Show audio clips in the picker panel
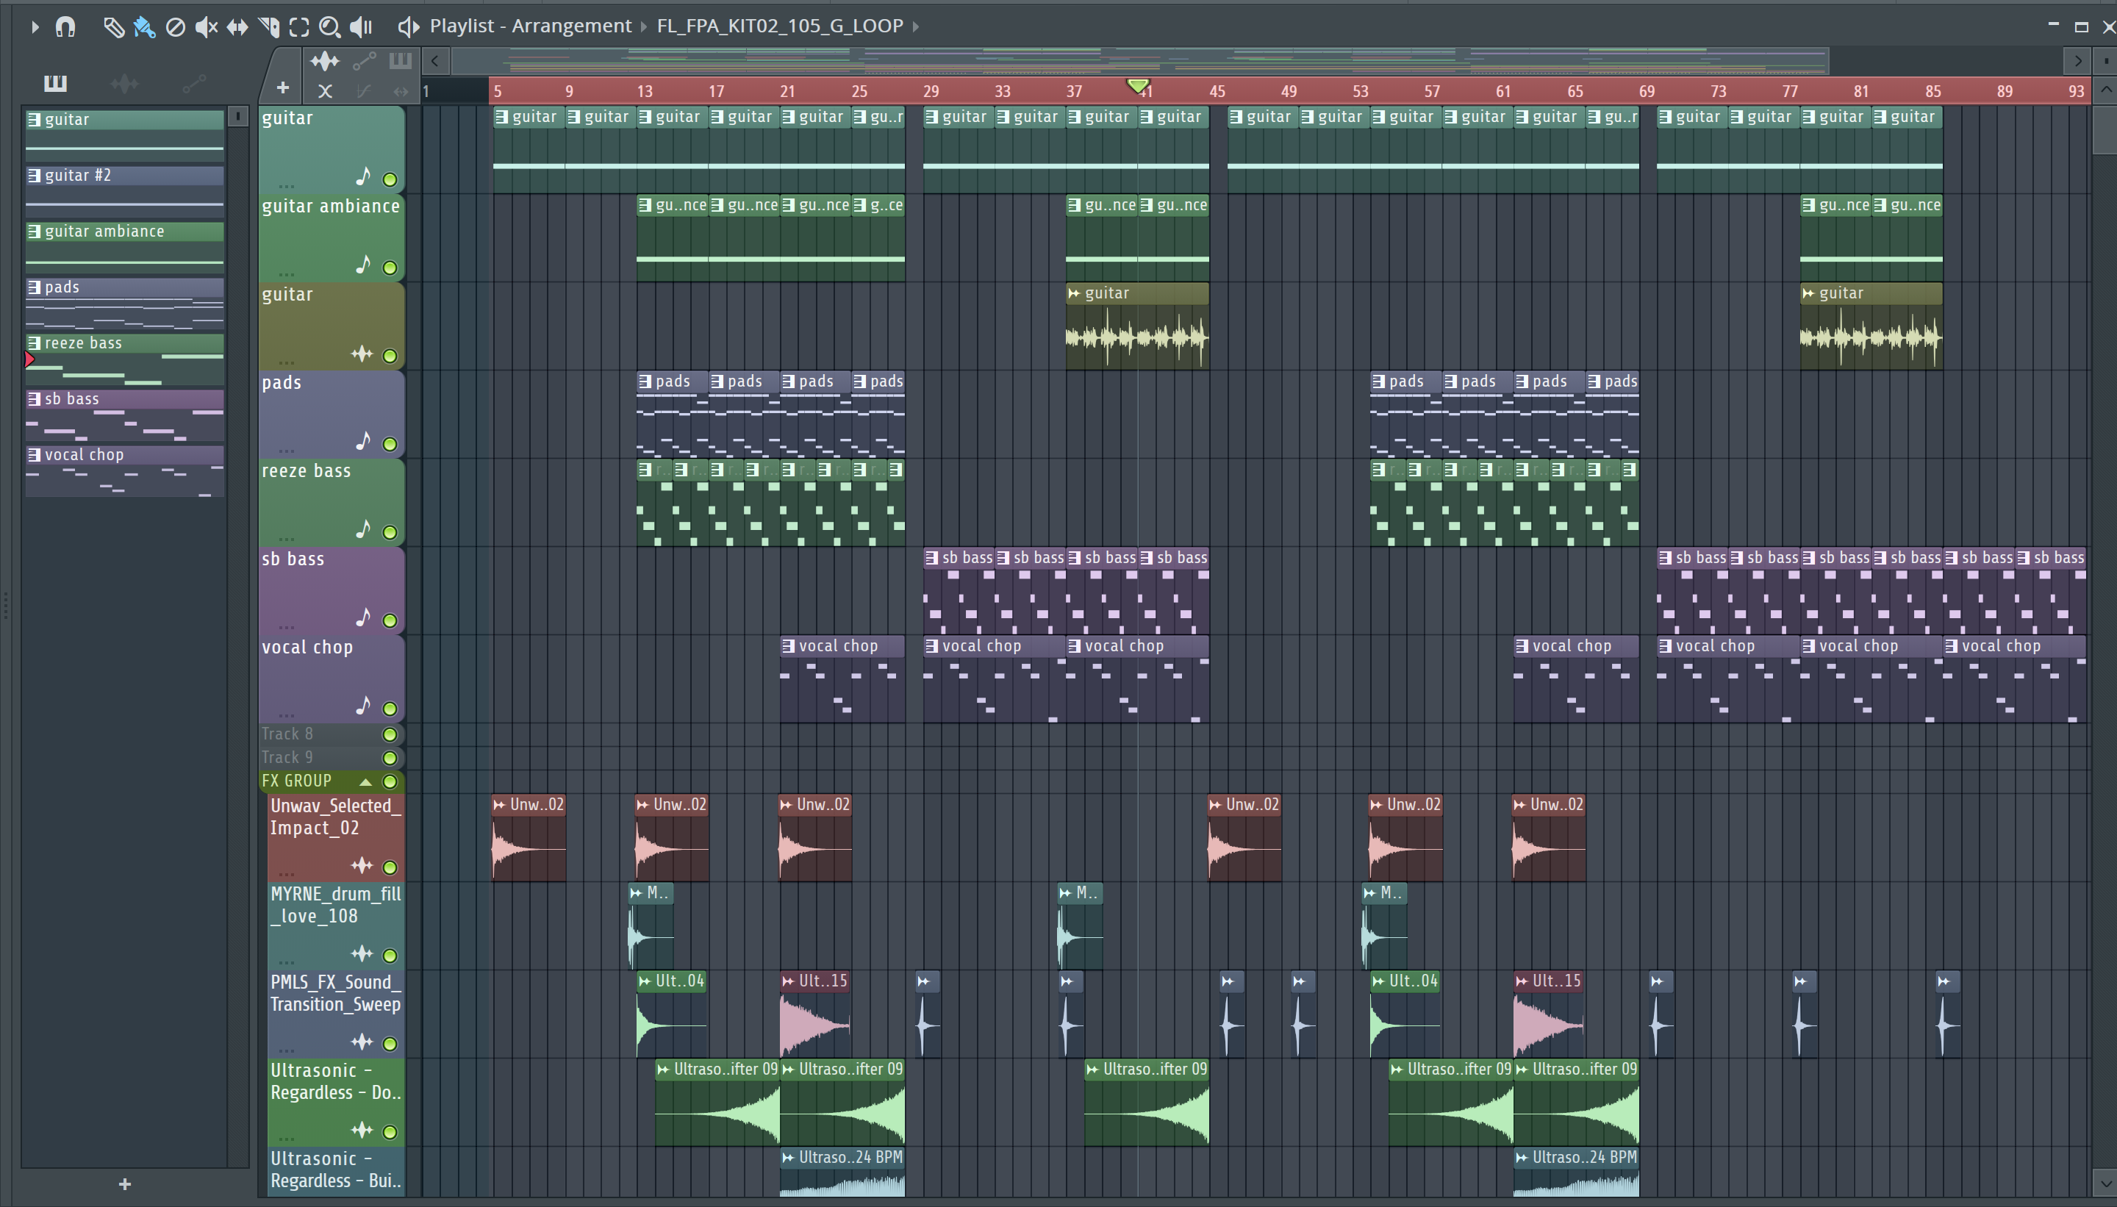 pyautogui.click(x=124, y=83)
